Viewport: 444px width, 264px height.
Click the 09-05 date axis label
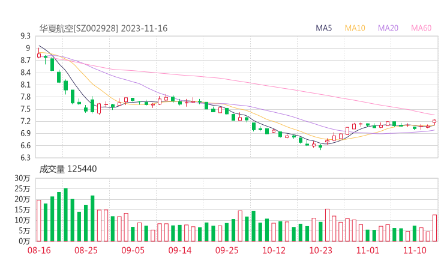(133, 250)
